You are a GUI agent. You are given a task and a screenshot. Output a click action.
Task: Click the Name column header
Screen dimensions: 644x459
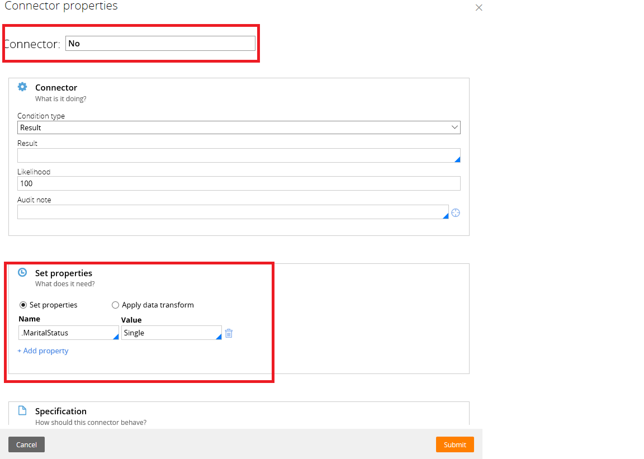click(29, 319)
